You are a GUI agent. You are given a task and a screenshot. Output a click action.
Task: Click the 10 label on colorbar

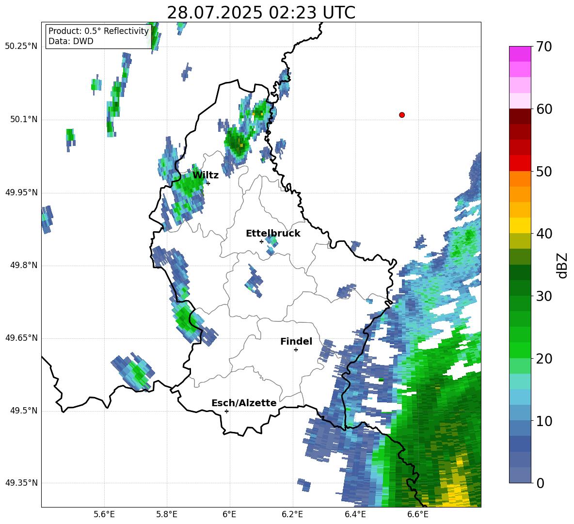[544, 421]
